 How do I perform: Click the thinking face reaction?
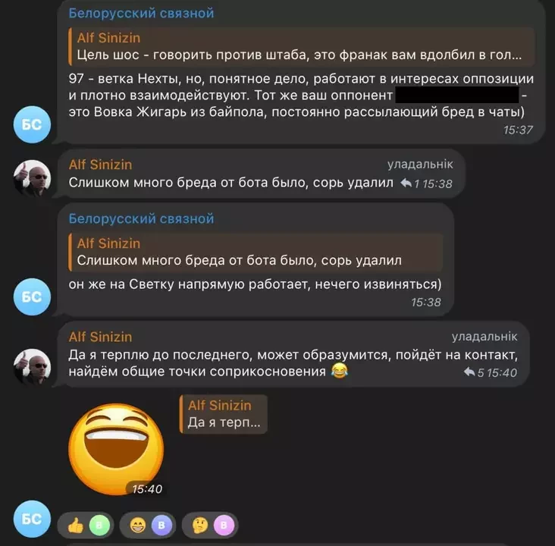(x=210, y=525)
